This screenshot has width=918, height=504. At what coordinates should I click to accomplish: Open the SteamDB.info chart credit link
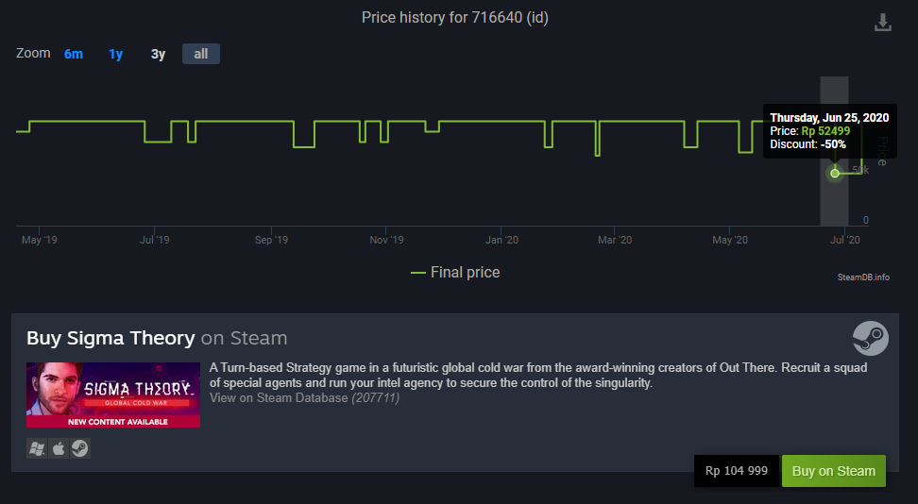tap(863, 277)
